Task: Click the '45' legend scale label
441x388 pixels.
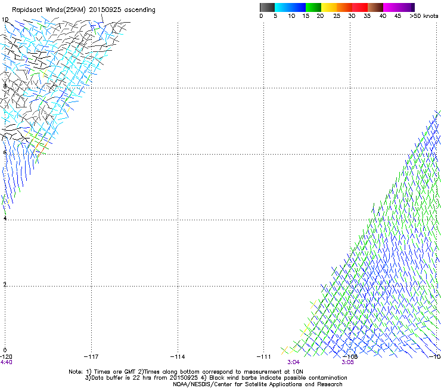Action: [x=397, y=16]
